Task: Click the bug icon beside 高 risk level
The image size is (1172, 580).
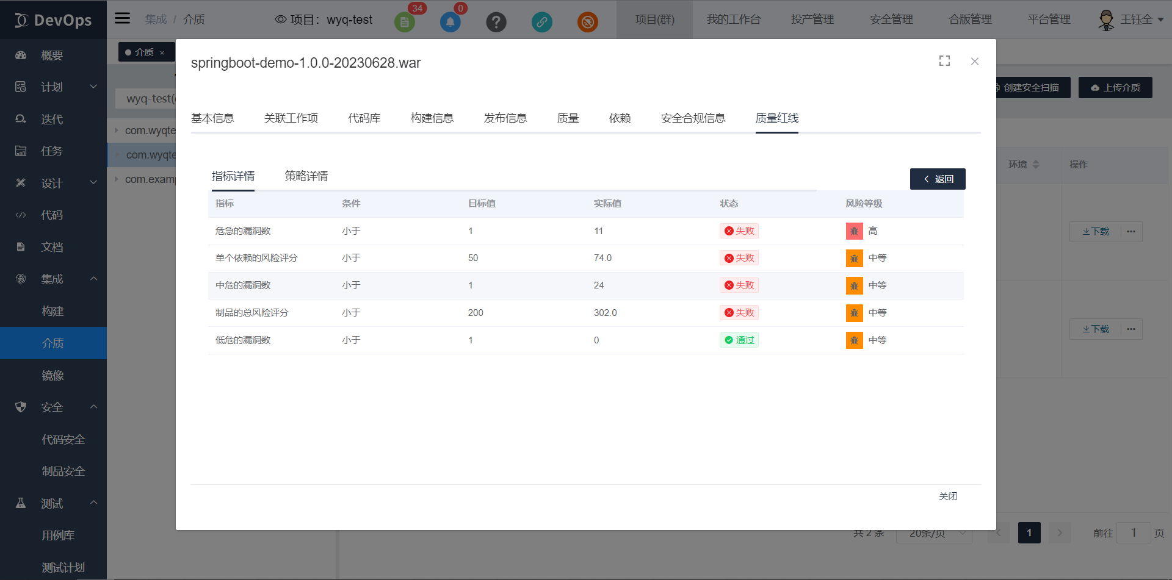Action: (854, 231)
